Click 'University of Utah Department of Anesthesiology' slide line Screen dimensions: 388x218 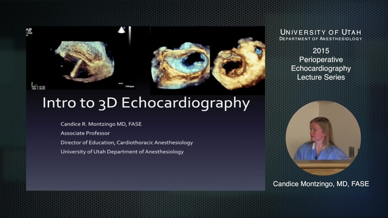[x=122, y=152]
